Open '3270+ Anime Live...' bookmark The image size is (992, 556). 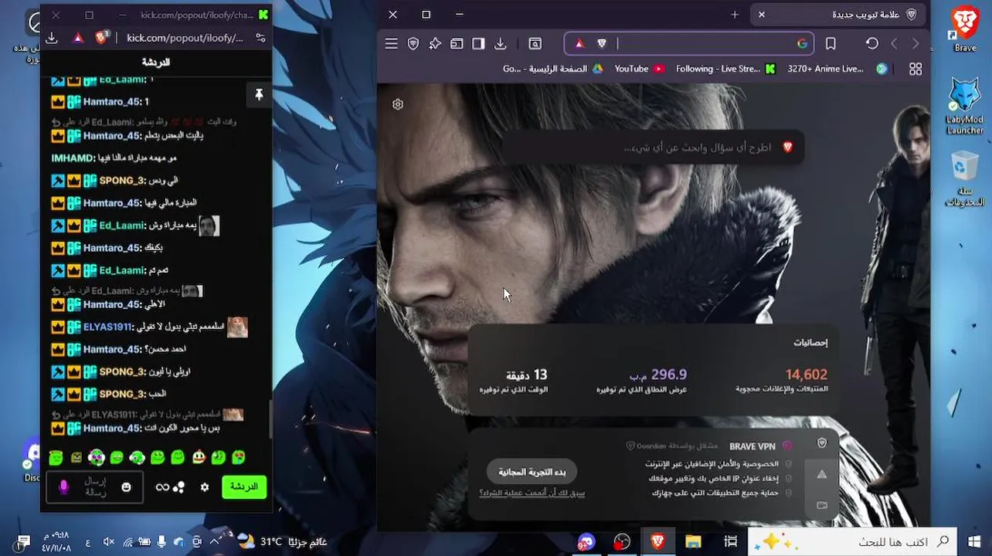[x=837, y=69]
